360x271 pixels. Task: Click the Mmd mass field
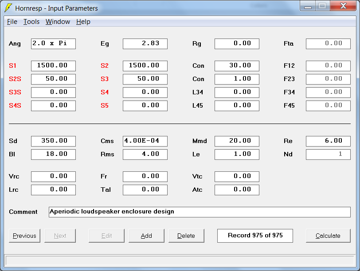click(237, 141)
